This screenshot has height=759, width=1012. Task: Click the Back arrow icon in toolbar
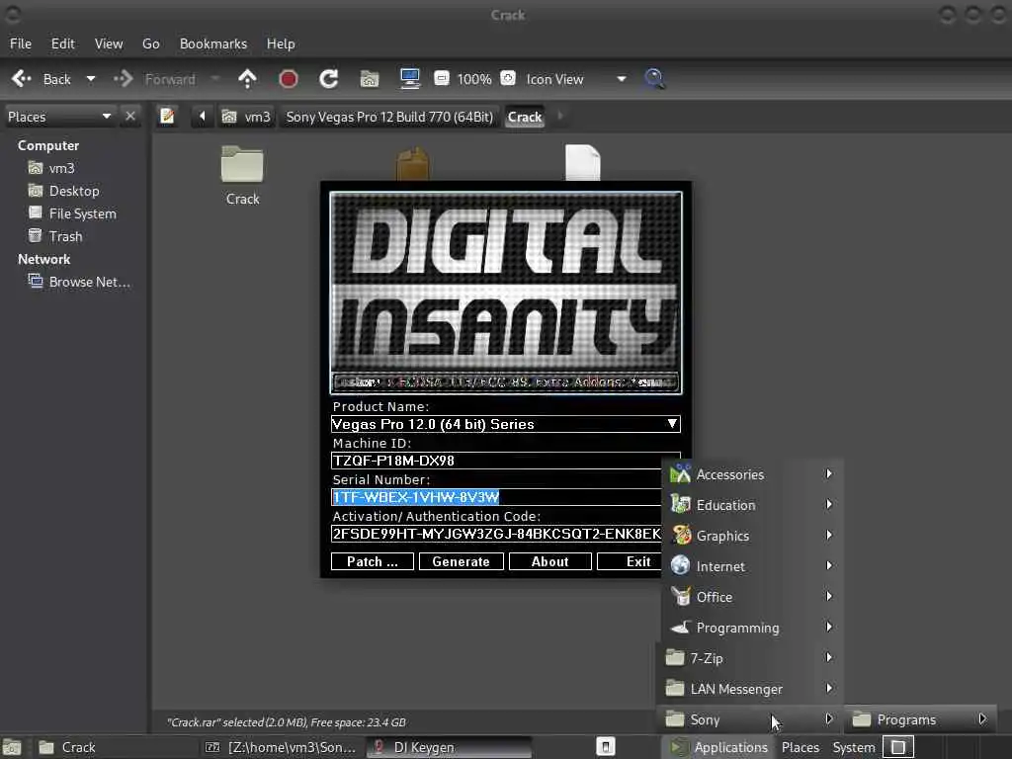pos(22,79)
